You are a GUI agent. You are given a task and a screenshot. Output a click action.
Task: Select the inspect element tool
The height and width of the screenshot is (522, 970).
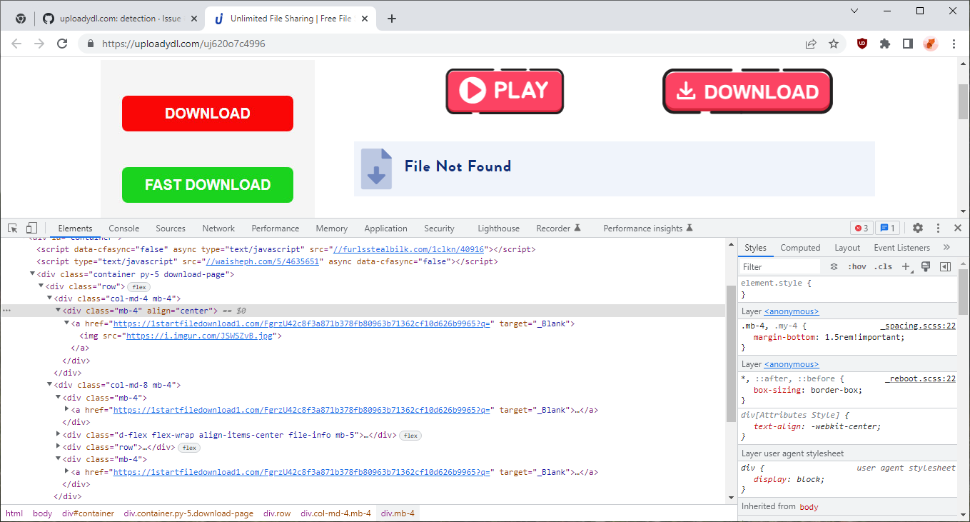[x=11, y=227]
